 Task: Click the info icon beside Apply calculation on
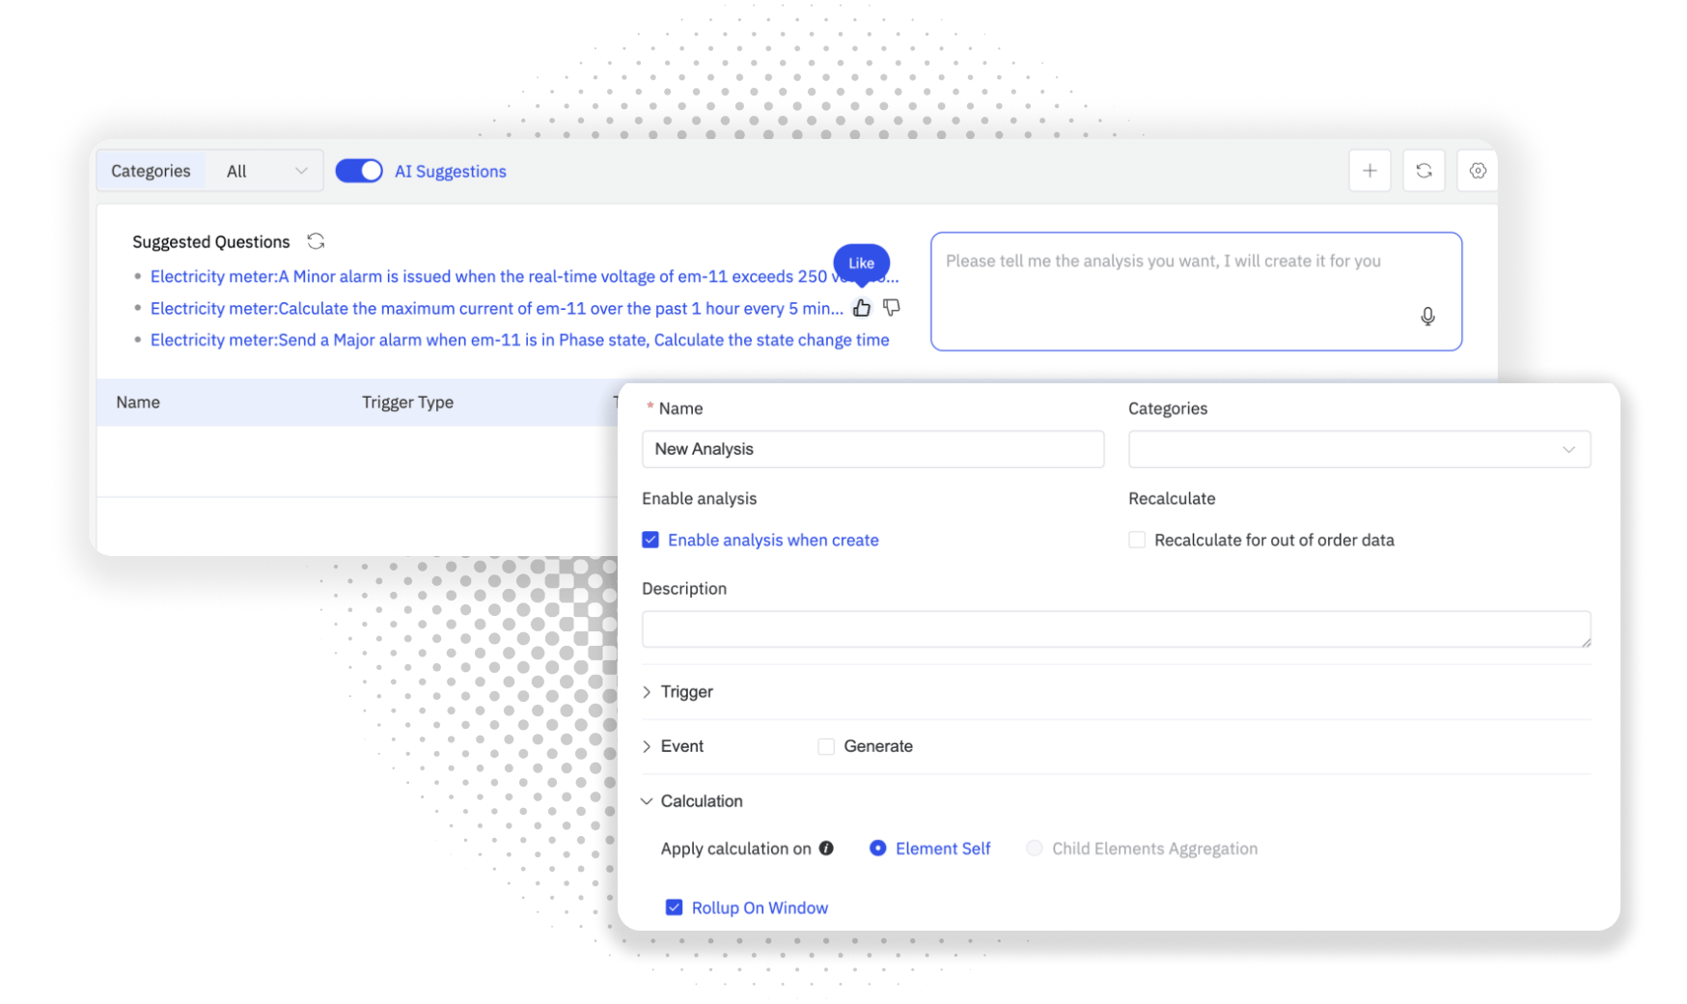click(826, 848)
